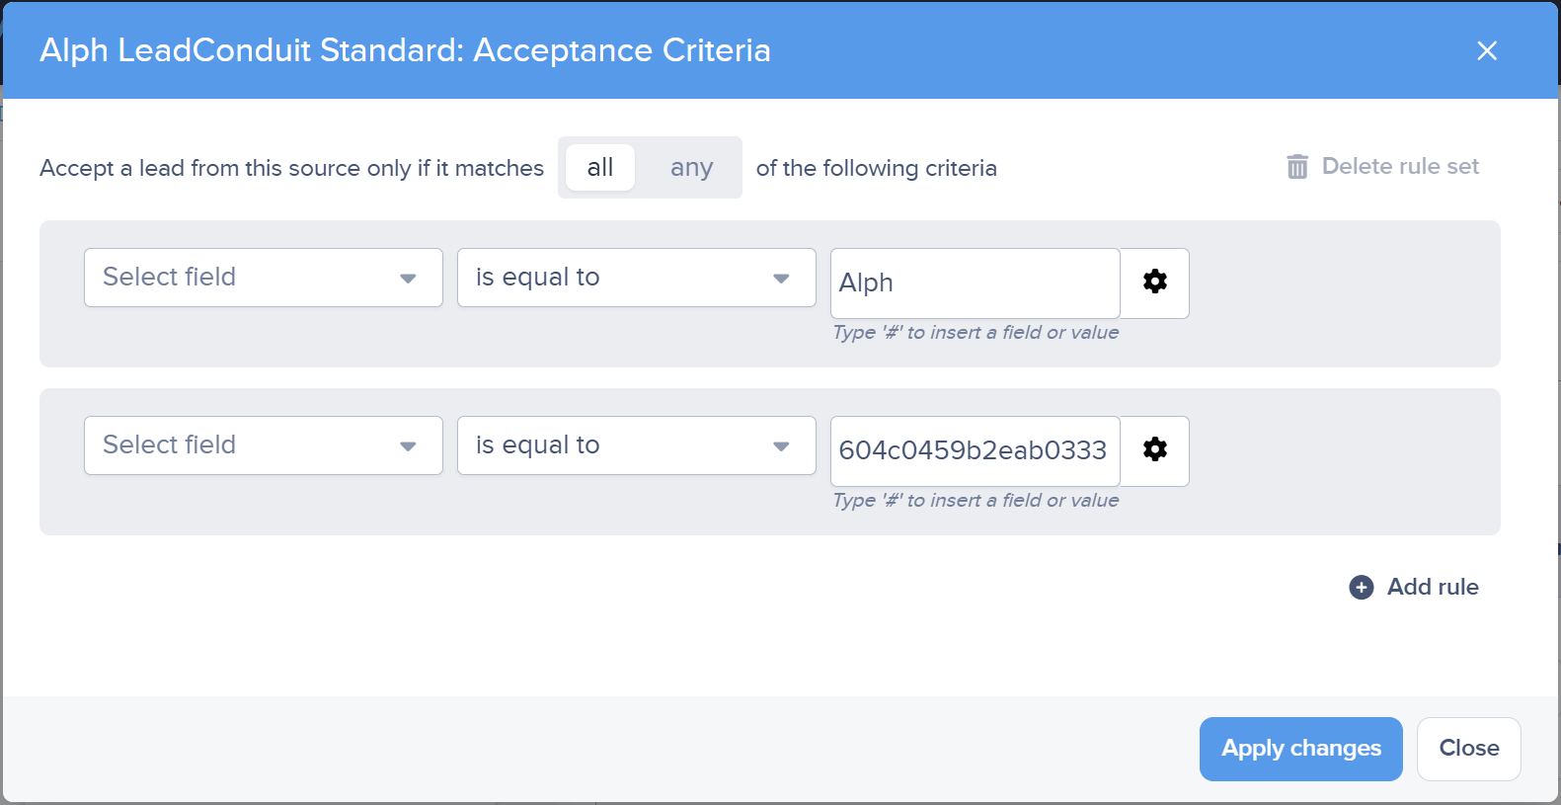This screenshot has height=805, width=1561.
Task: Click the caret arrow in first Select field
Action: pos(408,279)
